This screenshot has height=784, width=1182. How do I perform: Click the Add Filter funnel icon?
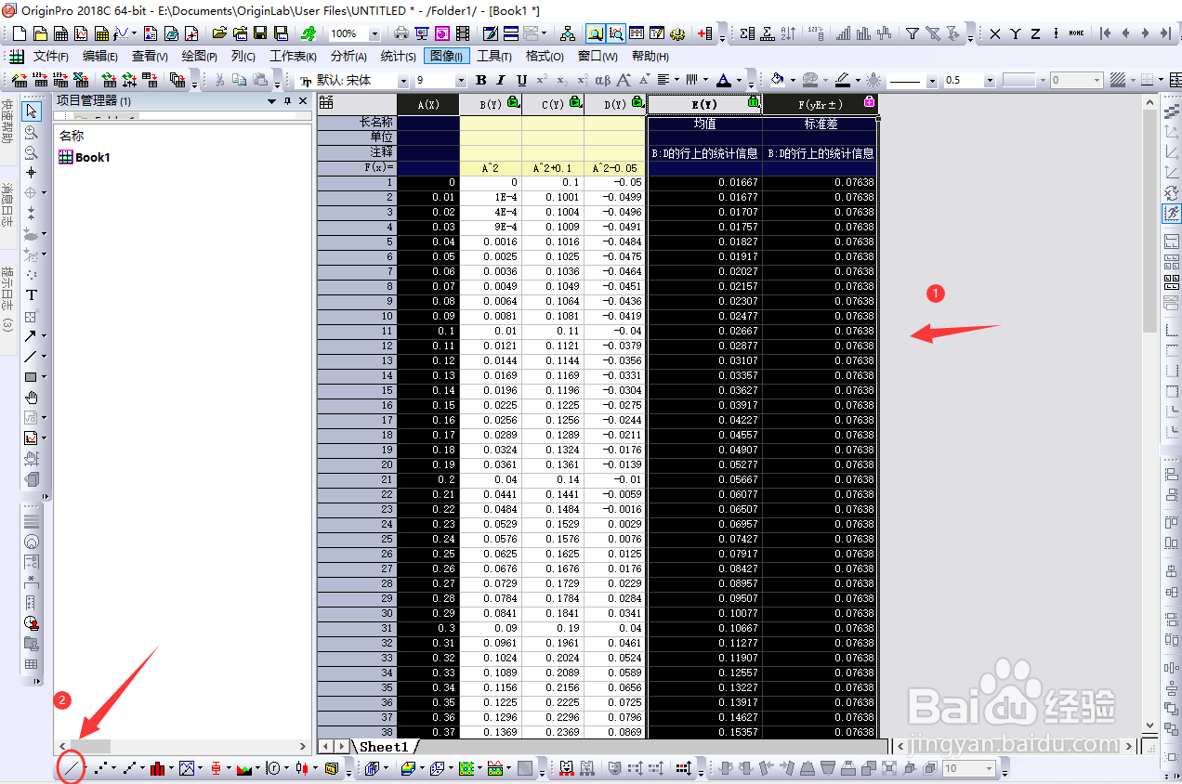(x=913, y=33)
